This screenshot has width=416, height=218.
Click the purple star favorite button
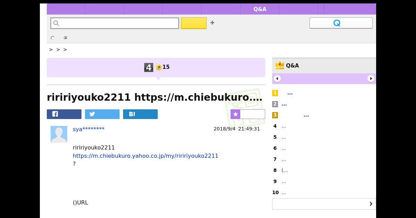pyautogui.click(x=248, y=114)
